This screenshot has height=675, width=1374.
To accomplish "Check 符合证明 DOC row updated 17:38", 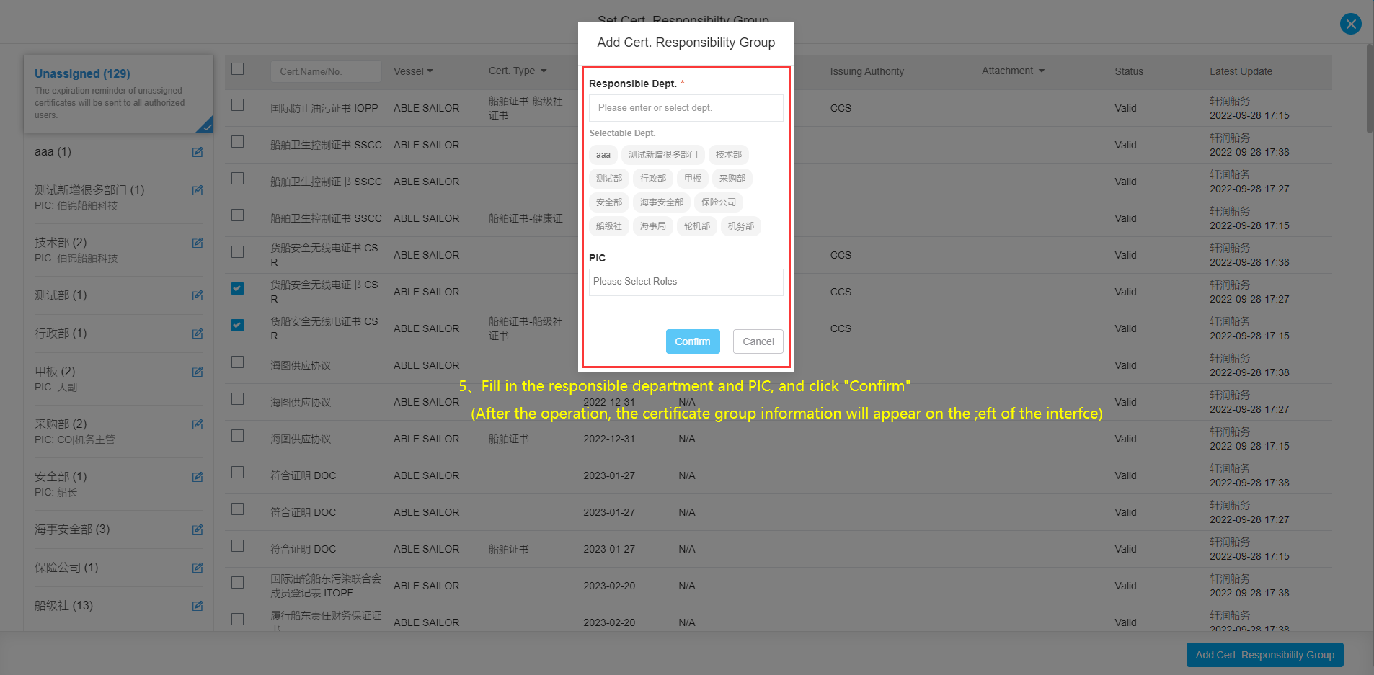I will tap(237, 473).
